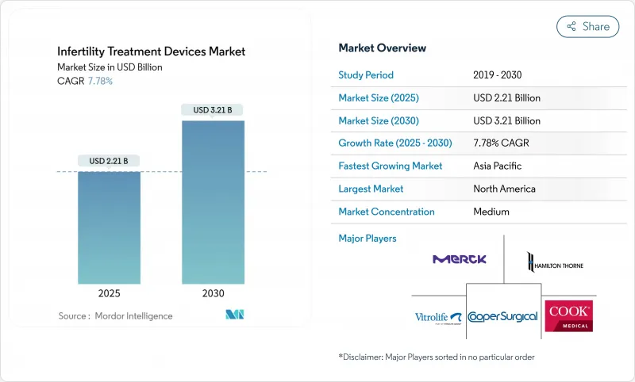This screenshot has height=382, width=635.
Task: Click the share icon in Share button
Action: [x=571, y=26]
